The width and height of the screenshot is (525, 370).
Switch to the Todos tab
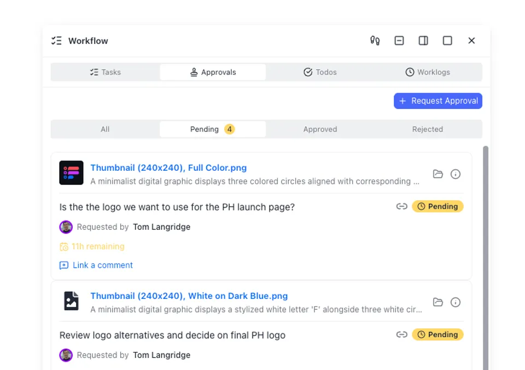coord(320,72)
